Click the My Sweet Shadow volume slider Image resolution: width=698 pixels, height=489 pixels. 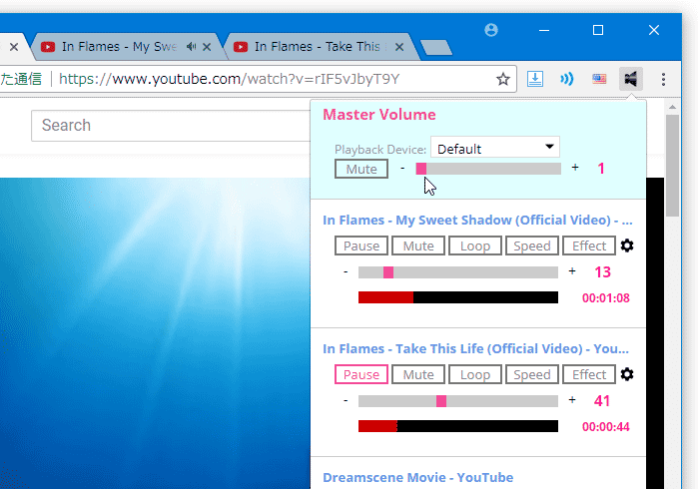point(458,272)
